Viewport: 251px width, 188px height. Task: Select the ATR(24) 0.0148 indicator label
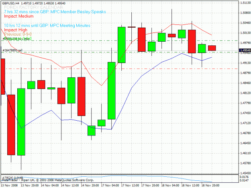[12, 178]
